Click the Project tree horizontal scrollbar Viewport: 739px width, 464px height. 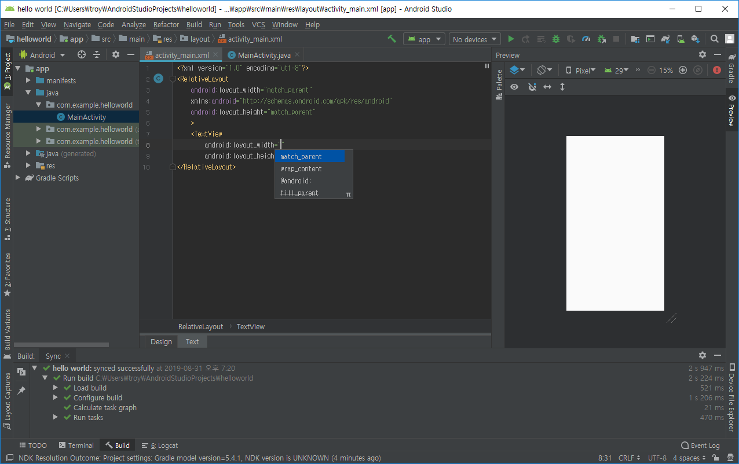pyautogui.click(x=61, y=345)
